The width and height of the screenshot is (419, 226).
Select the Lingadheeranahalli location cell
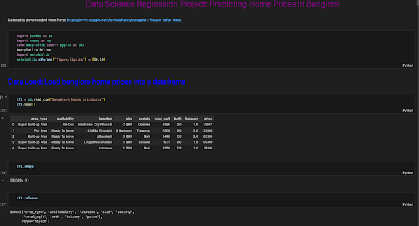point(98,143)
